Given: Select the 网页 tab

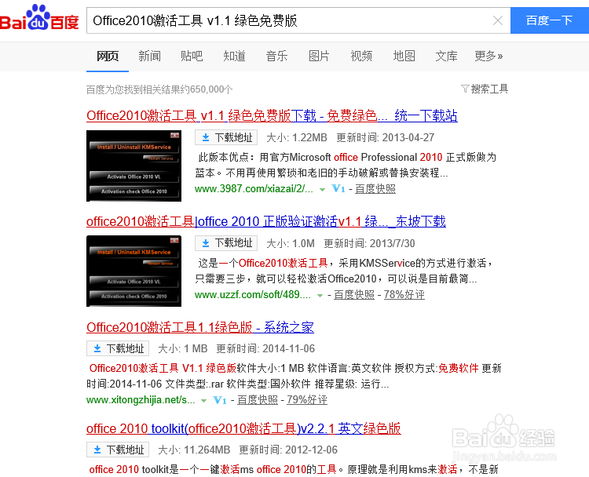Looking at the screenshot, I should pyautogui.click(x=108, y=56).
